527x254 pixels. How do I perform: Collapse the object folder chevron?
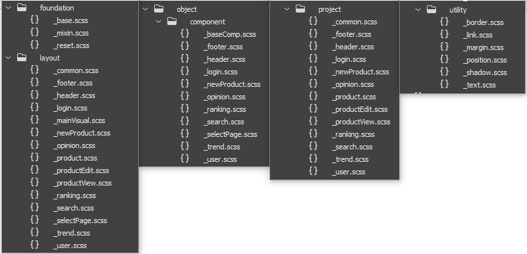(x=146, y=9)
